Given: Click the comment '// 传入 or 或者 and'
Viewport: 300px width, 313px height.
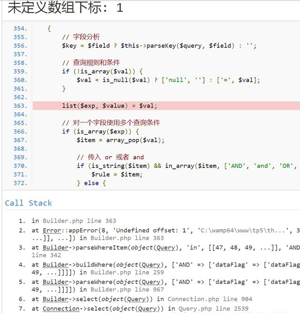Looking at the screenshot, I should [110, 157].
